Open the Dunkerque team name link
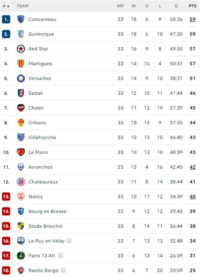Image resolution: width=200 pixels, height=277 pixels. point(41,34)
